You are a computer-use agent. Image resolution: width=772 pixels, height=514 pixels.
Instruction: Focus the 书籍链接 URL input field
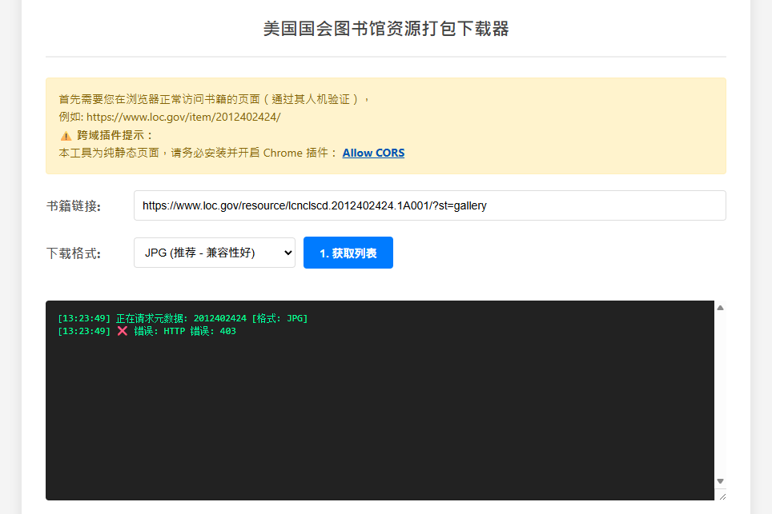(x=429, y=205)
